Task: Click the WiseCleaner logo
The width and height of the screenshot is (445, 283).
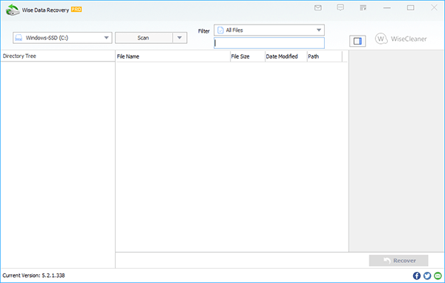Action: [400, 39]
